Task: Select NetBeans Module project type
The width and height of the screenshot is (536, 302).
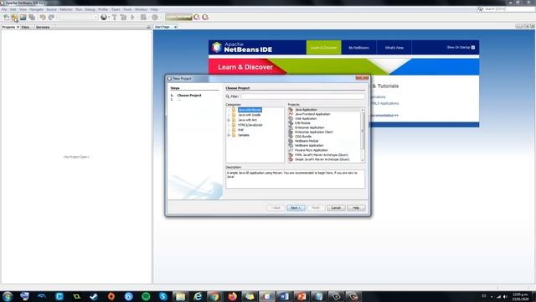Action: click(x=307, y=141)
